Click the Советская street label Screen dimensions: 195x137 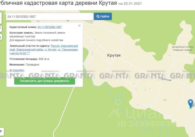click(x=165, y=80)
